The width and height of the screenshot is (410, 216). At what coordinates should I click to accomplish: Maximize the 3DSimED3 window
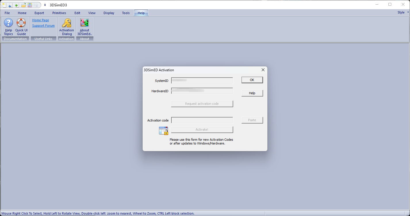coord(390,4)
